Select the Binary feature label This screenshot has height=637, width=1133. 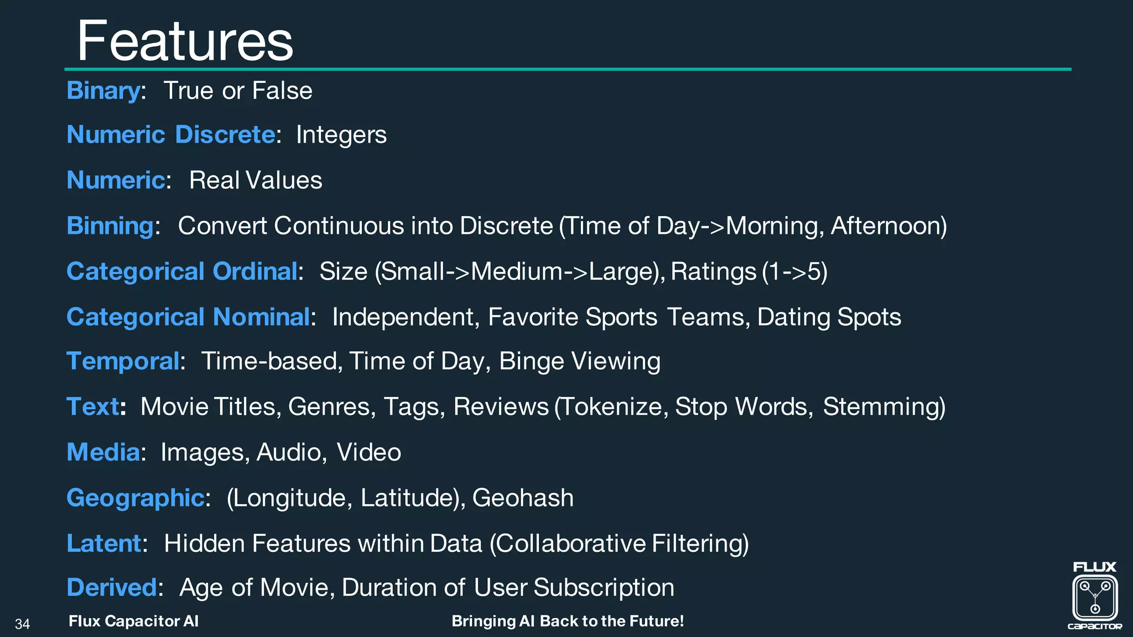[x=103, y=91]
